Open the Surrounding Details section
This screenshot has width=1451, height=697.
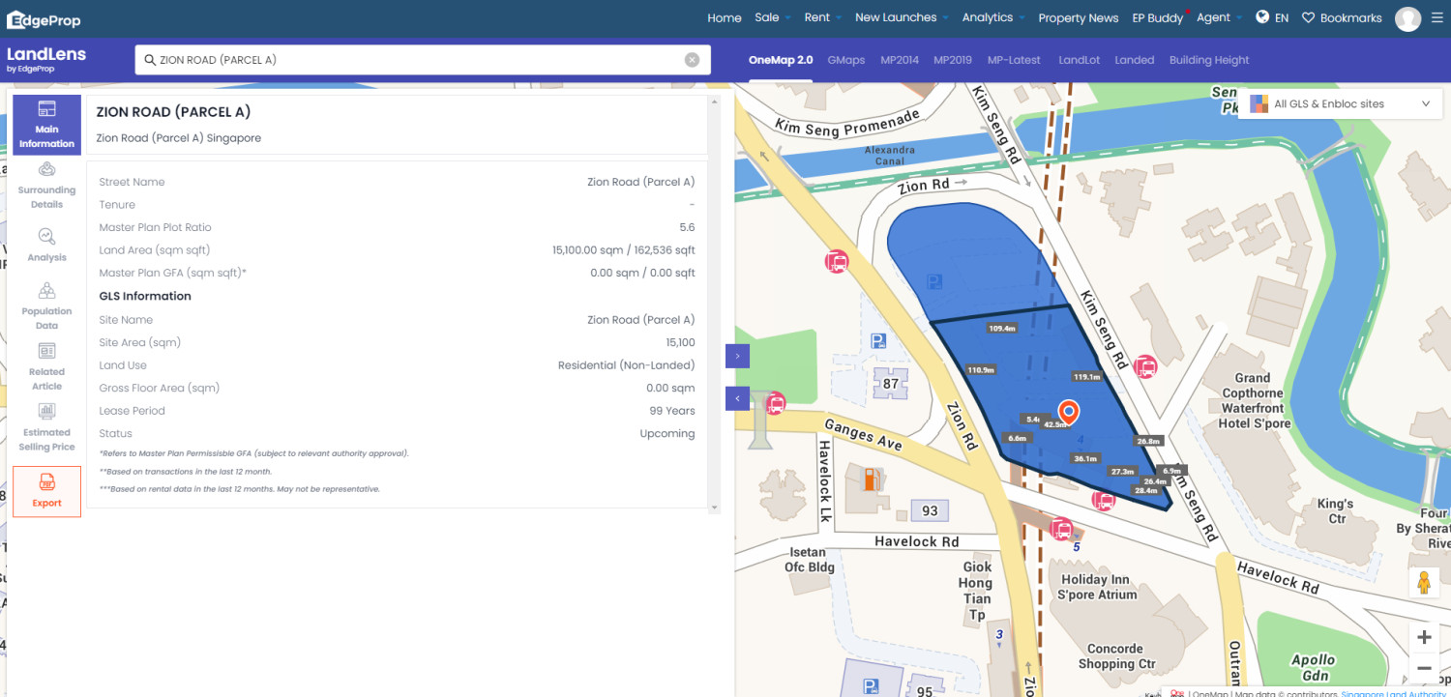click(x=46, y=185)
